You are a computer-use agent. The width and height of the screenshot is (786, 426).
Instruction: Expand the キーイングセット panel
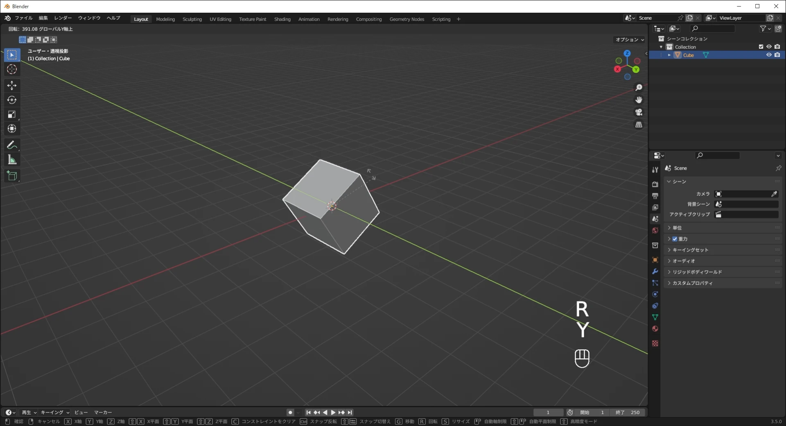tap(723, 250)
